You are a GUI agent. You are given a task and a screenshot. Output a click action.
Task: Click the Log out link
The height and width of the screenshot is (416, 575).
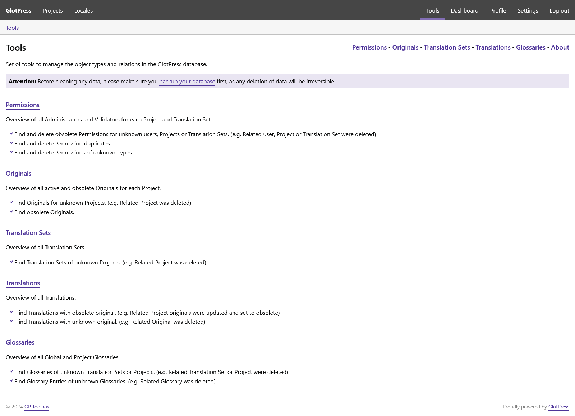[559, 10]
